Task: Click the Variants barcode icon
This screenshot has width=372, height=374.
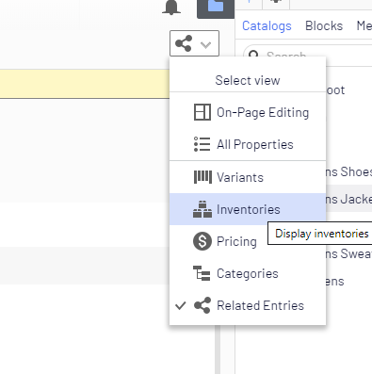Action: pyautogui.click(x=202, y=177)
